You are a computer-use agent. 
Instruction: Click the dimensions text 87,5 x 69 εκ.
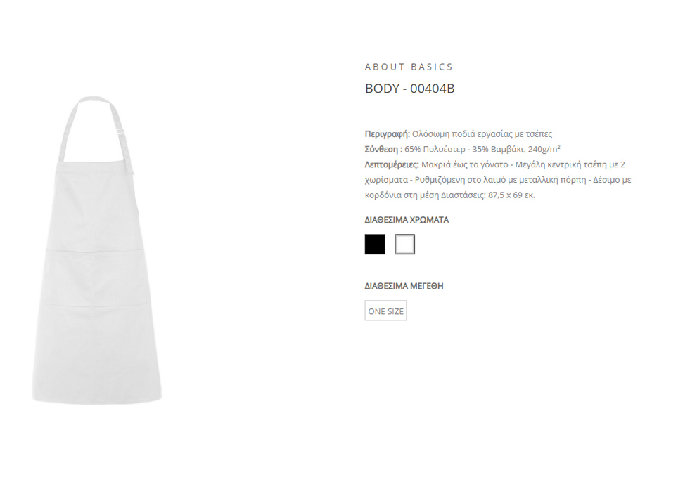point(511,195)
